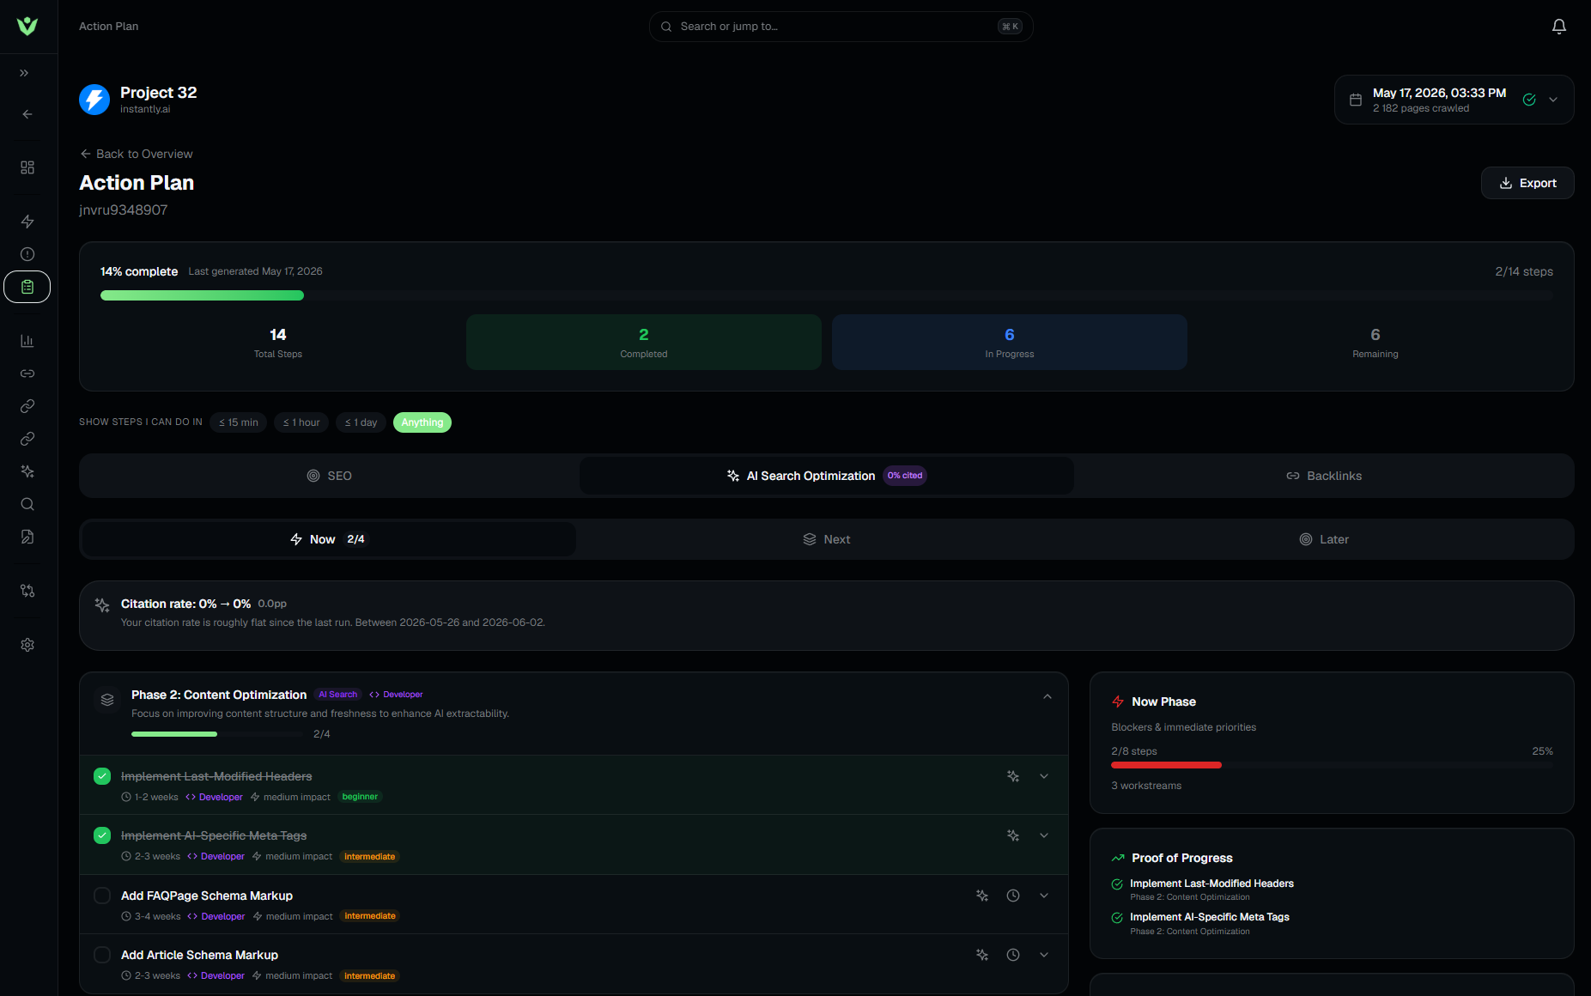1591x996 pixels.
Task: Click the magnifier icon in the sidebar
Action: pyautogui.click(x=27, y=504)
